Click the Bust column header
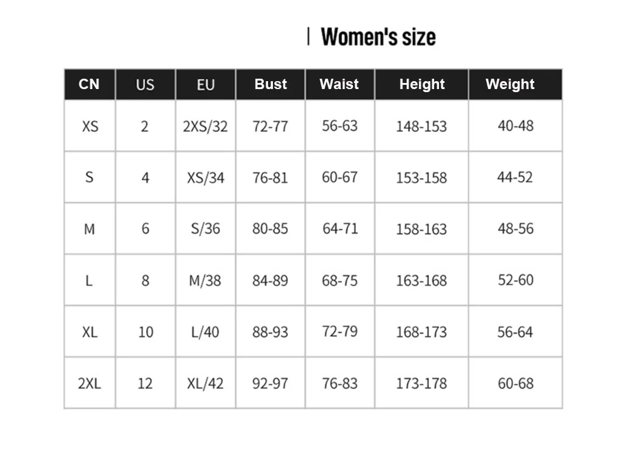This screenshot has width=635, height=471. (x=270, y=84)
